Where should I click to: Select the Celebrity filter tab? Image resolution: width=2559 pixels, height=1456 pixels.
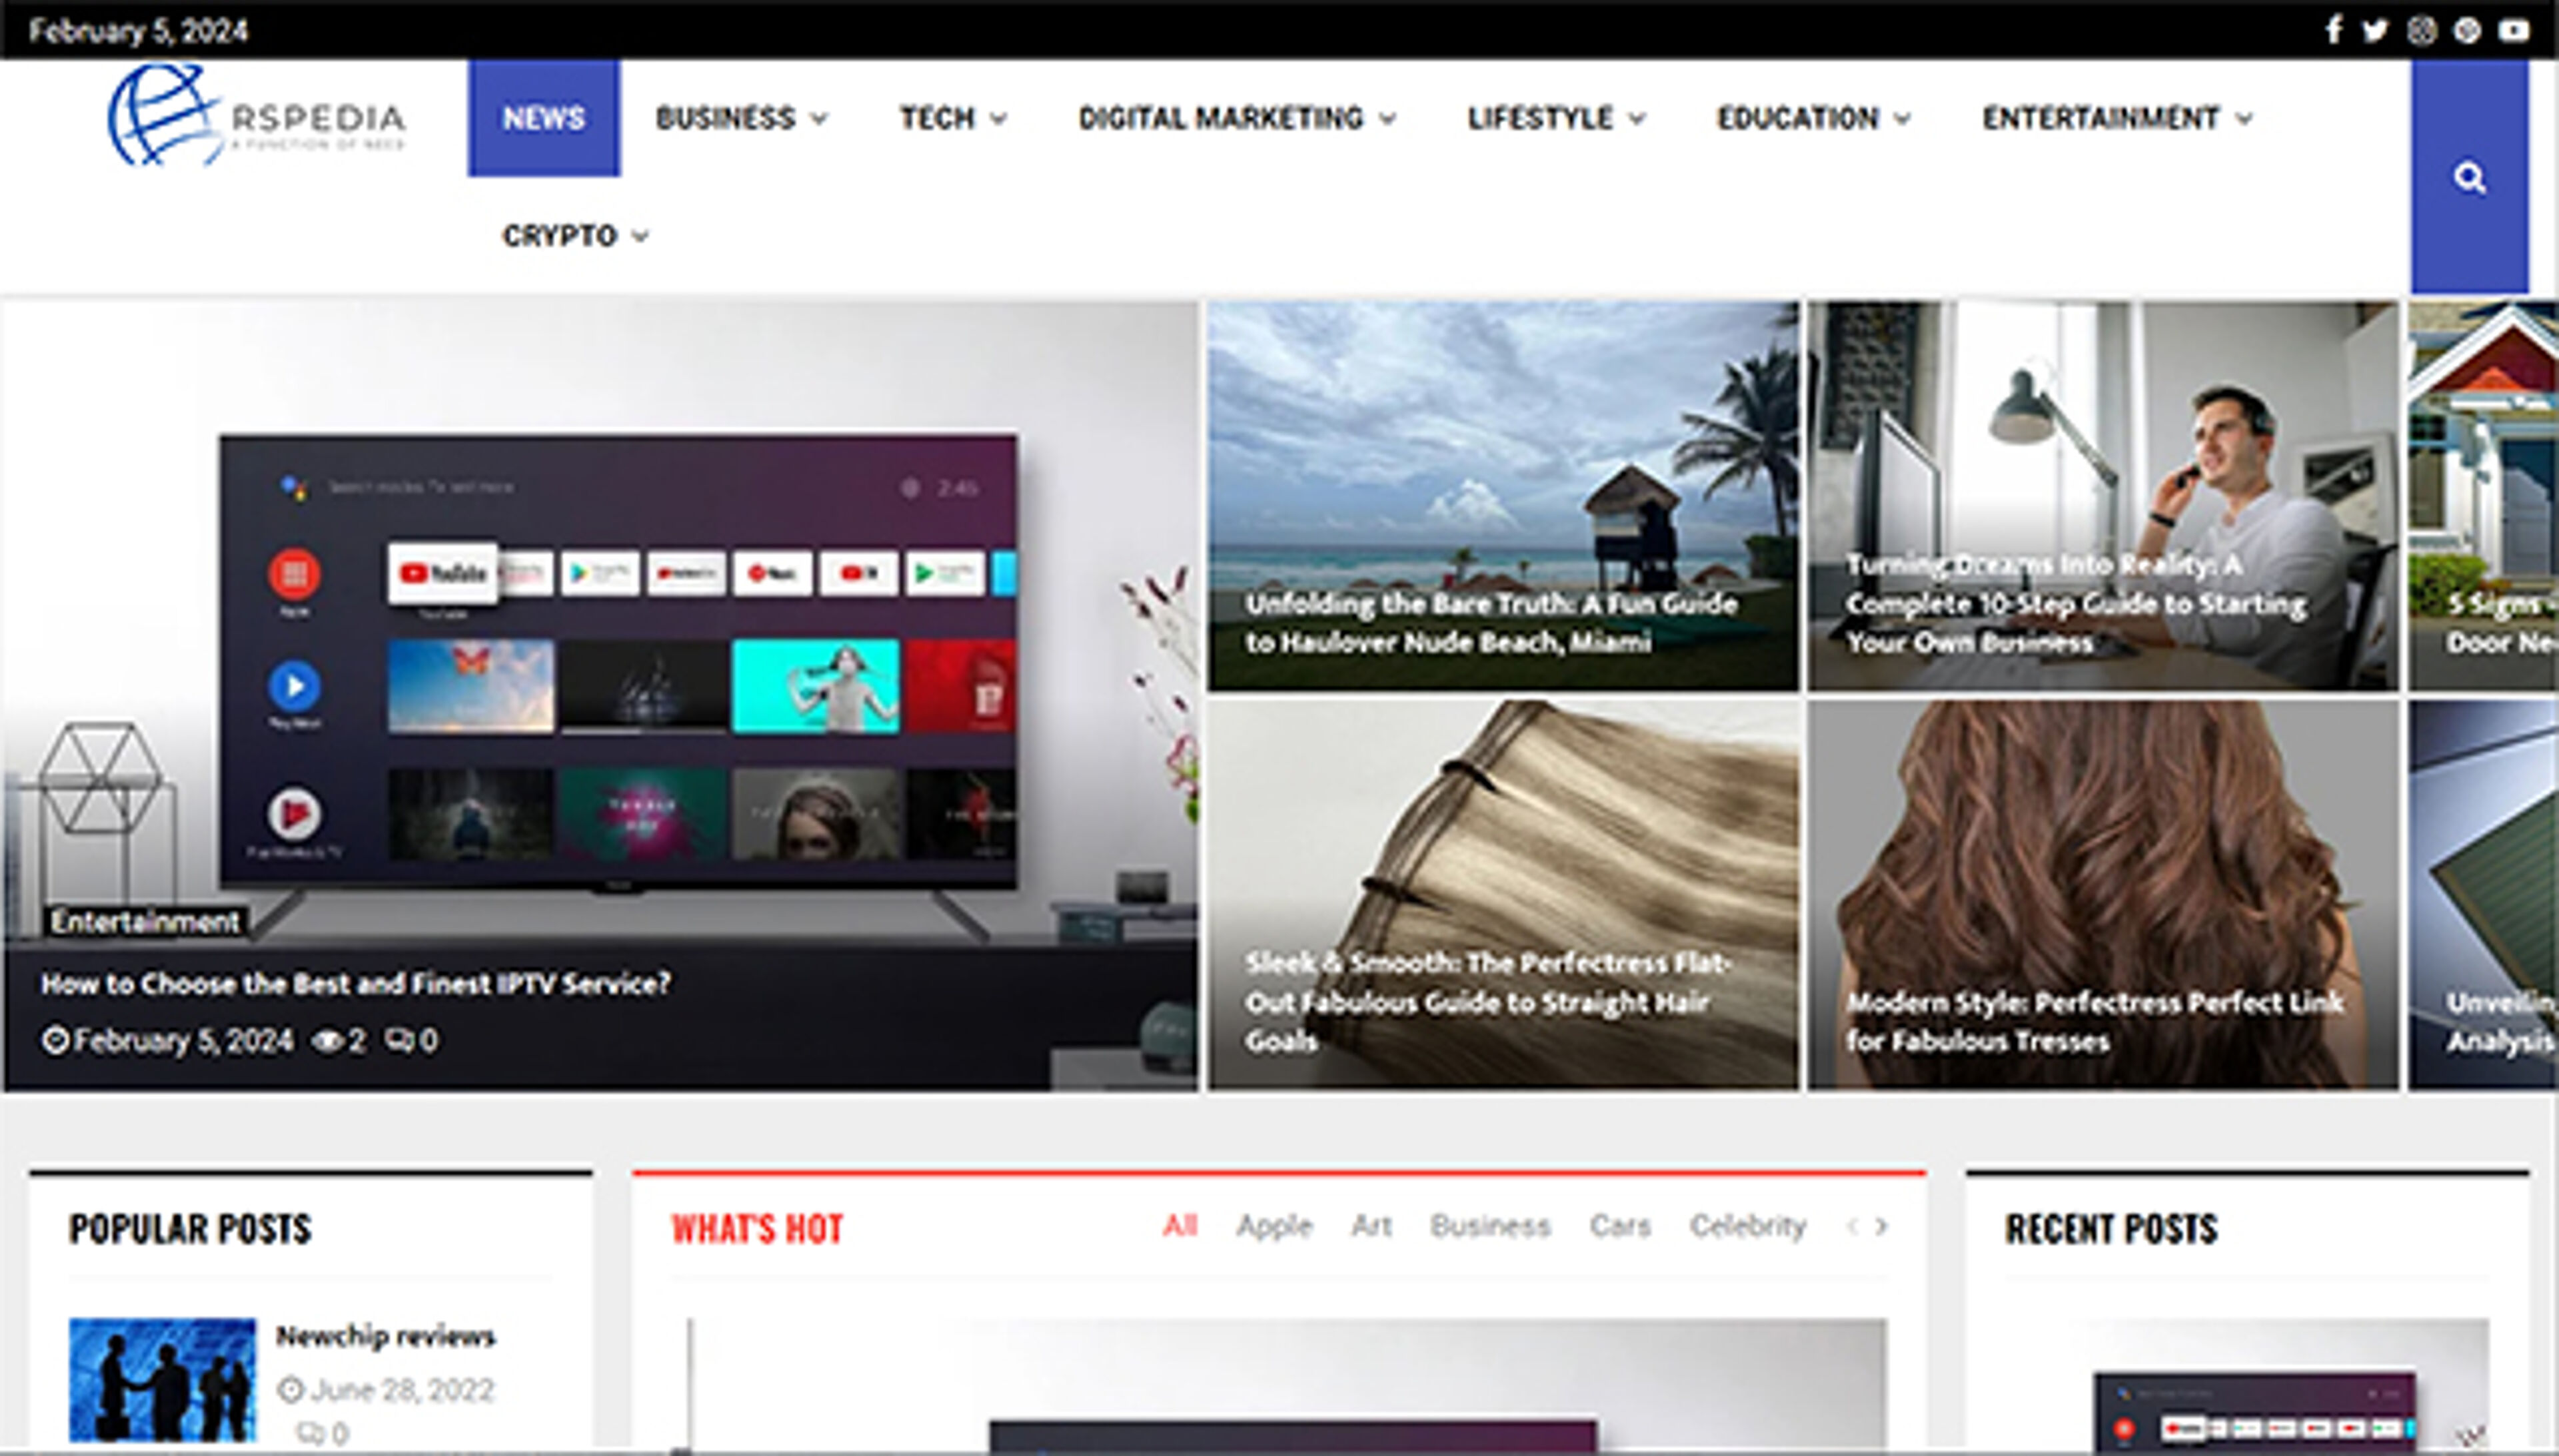coord(1747,1226)
